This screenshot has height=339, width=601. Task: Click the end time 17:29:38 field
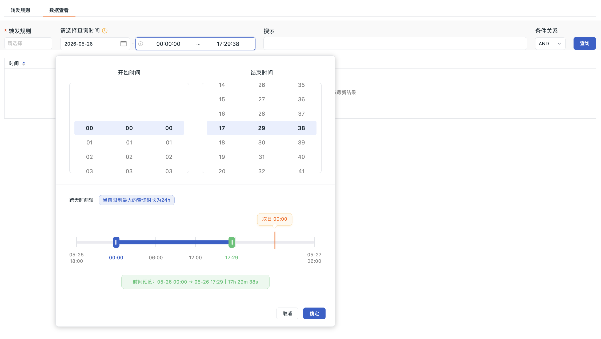tap(228, 44)
